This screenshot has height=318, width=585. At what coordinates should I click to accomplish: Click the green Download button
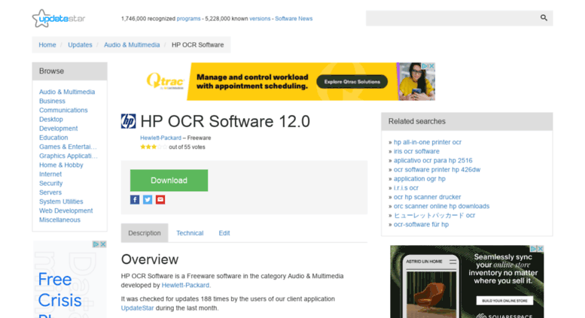click(169, 180)
